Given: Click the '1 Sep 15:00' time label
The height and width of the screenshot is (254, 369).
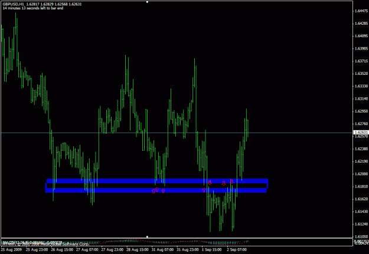Looking at the screenshot, I should pos(211,249).
